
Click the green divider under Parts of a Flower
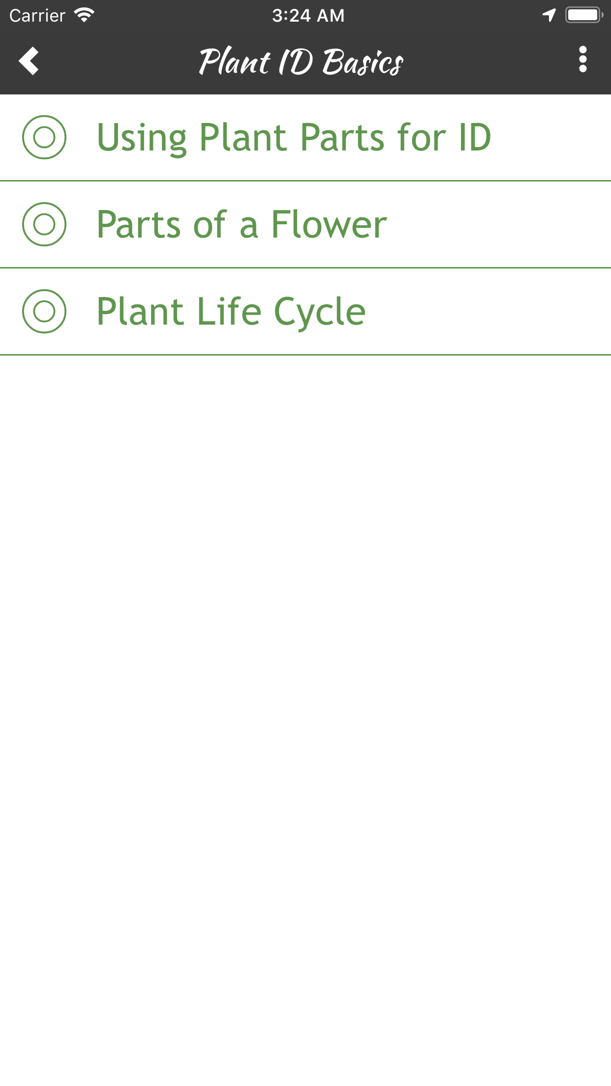305,268
